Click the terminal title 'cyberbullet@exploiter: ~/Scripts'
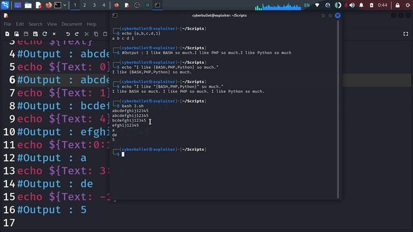The width and height of the screenshot is (413, 232). pyautogui.click(x=219, y=15)
